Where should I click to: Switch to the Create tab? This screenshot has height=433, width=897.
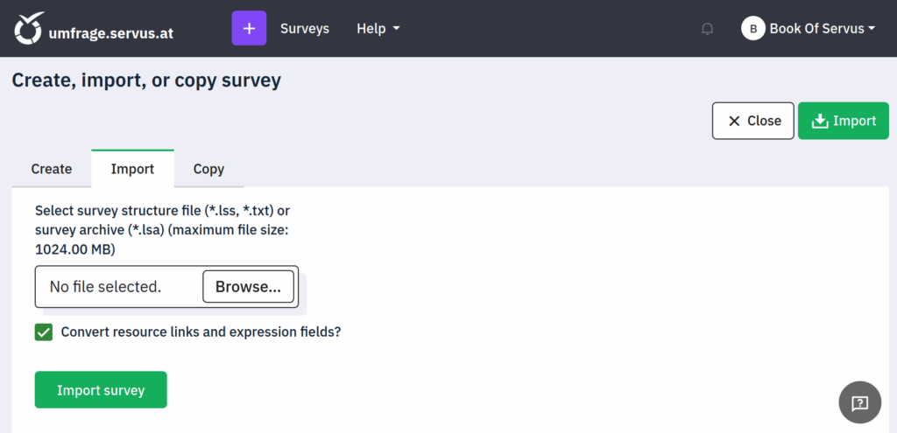52,169
